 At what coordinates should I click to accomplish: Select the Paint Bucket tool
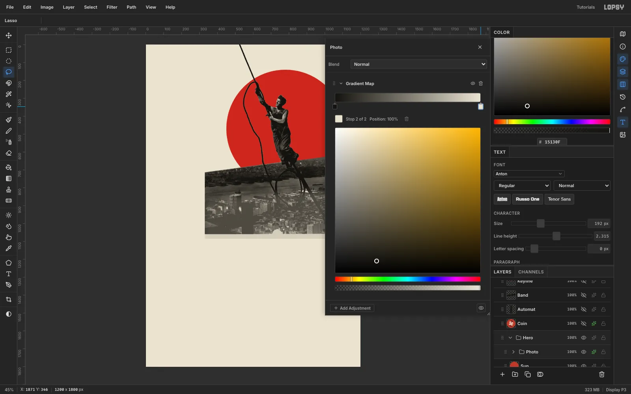[9, 167]
